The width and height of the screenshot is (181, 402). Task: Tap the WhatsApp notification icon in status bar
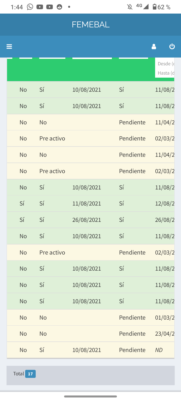30,7
